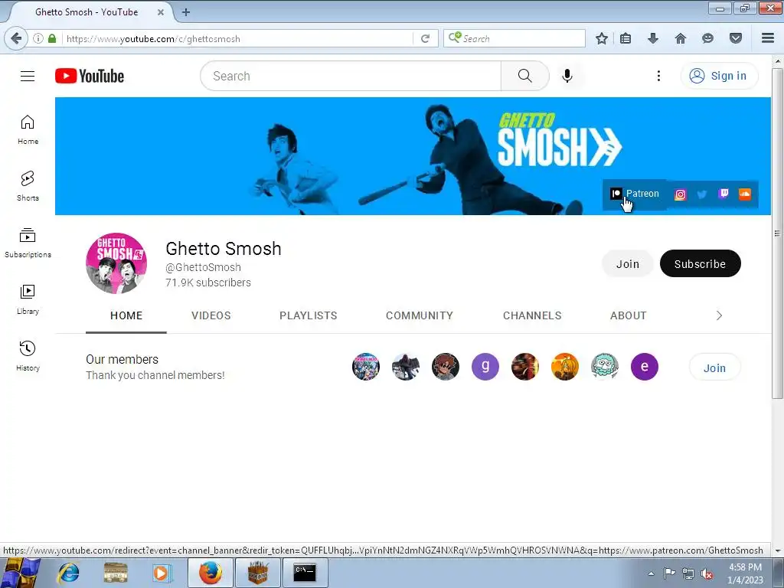This screenshot has height=588, width=784.
Task: Click the first member avatar in row
Action: click(x=365, y=367)
